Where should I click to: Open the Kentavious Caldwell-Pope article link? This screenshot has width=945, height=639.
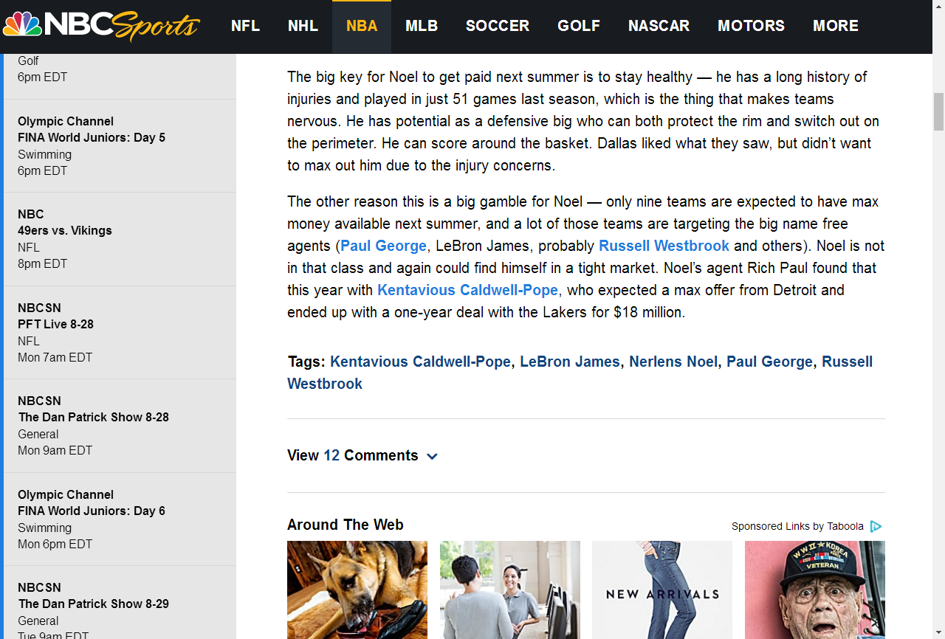pos(467,290)
